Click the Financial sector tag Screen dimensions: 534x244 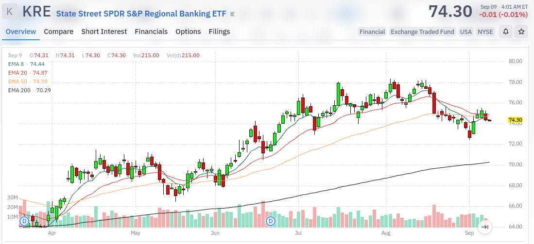tap(372, 32)
